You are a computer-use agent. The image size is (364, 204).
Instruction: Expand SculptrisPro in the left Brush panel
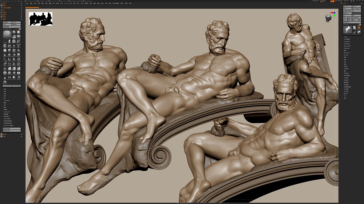click(7, 112)
